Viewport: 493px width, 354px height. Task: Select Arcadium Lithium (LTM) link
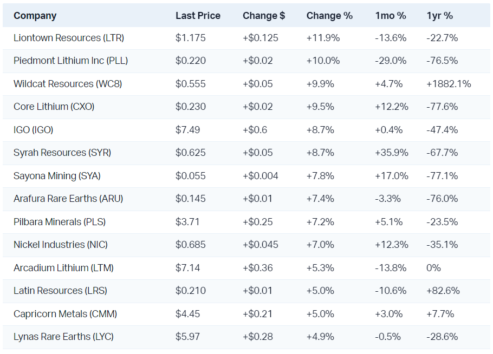[x=63, y=268]
